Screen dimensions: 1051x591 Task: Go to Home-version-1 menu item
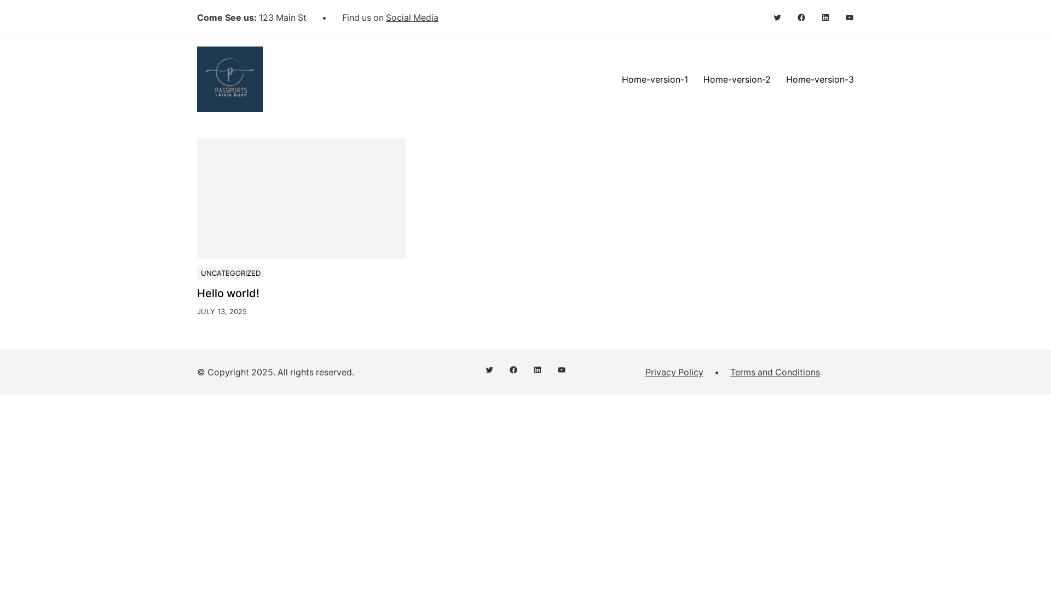point(655,79)
